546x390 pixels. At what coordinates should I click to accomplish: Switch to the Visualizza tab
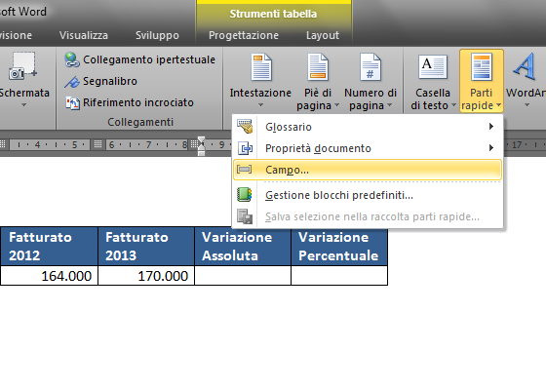point(84,35)
